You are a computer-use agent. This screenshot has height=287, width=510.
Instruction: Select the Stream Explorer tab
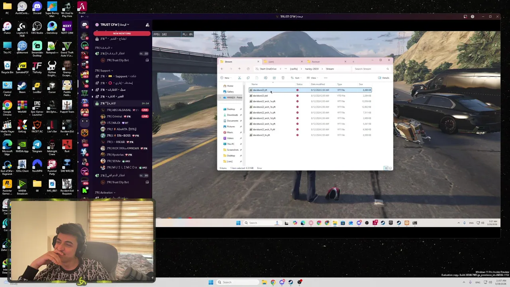click(239, 61)
